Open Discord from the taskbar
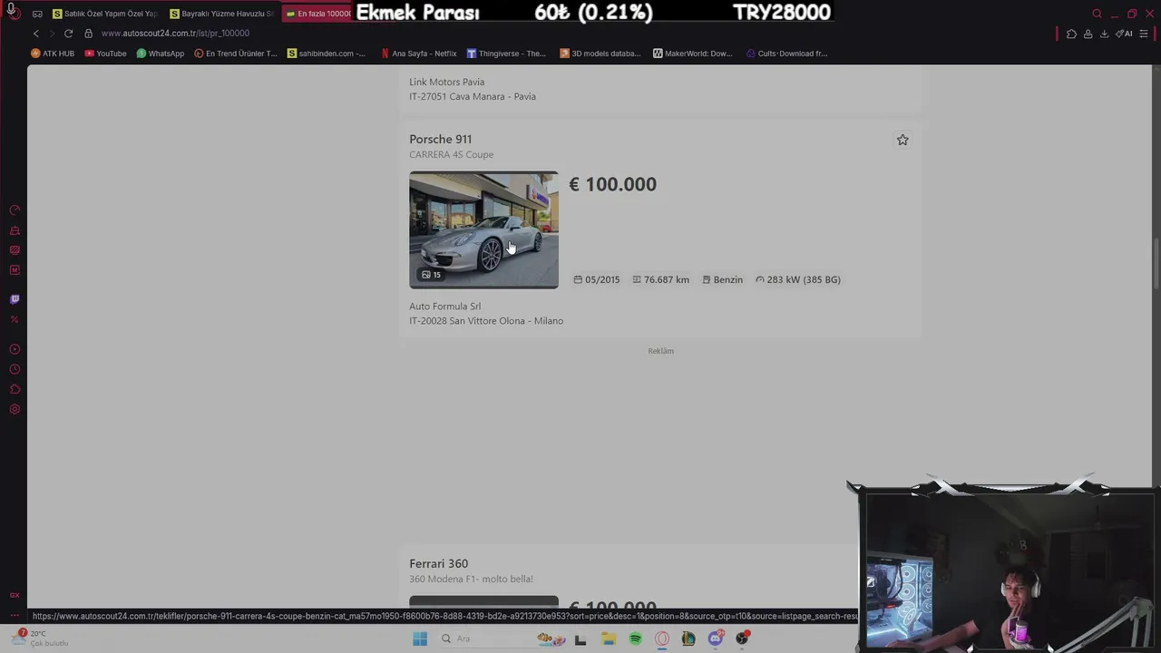The height and width of the screenshot is (653, 1161). [716, 638]
